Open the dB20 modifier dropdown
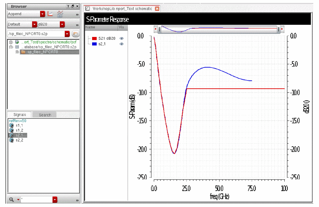 [62, 24]
